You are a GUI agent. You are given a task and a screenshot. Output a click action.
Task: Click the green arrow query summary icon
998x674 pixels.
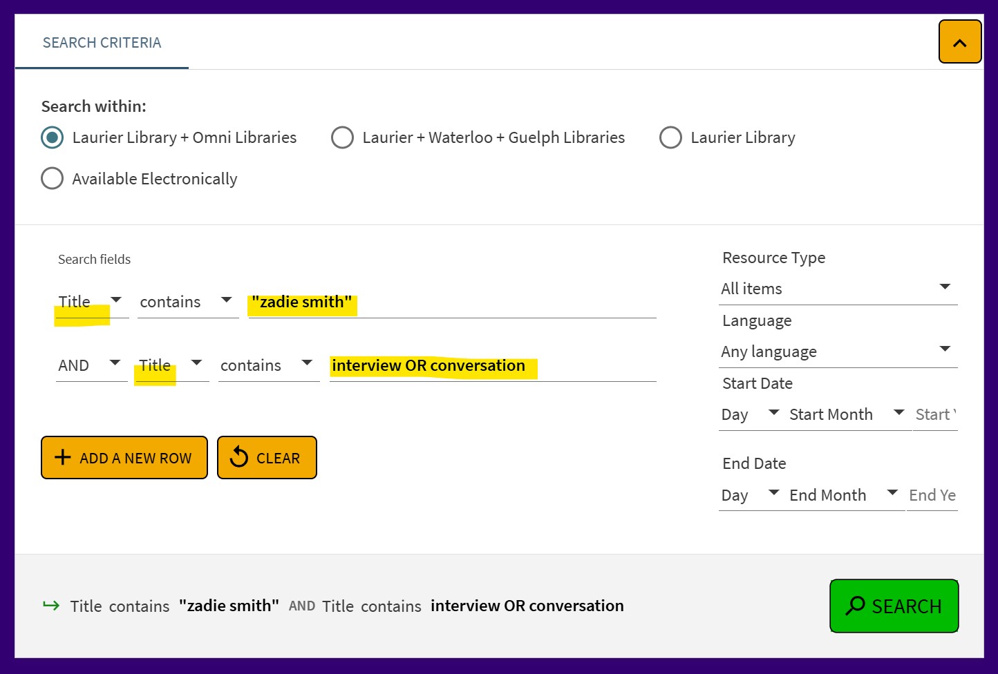click(x=51, y=606)
